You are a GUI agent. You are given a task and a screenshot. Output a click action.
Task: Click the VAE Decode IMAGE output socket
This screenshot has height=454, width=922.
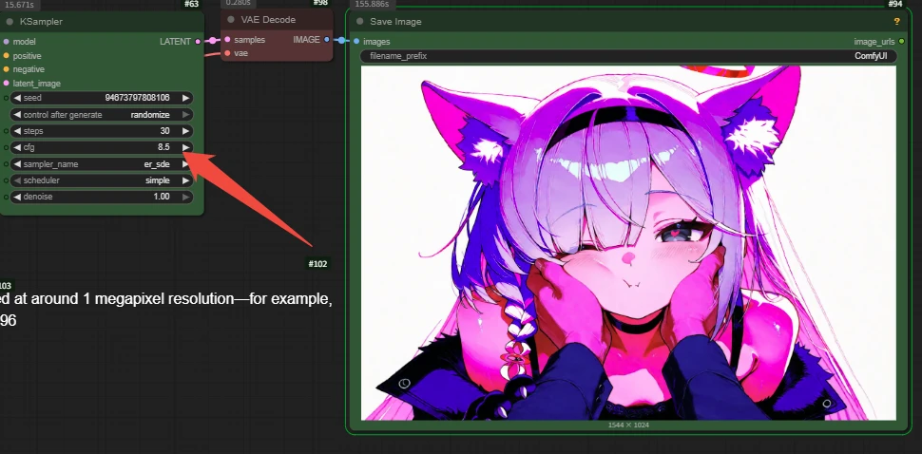327,40
